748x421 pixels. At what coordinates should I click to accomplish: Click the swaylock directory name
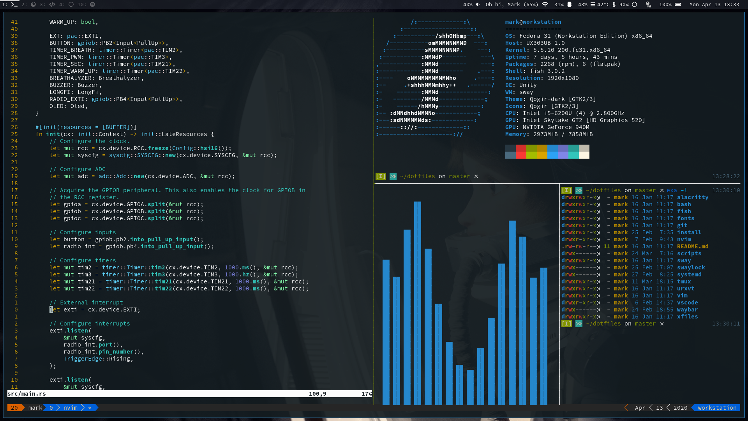(691, 267)
